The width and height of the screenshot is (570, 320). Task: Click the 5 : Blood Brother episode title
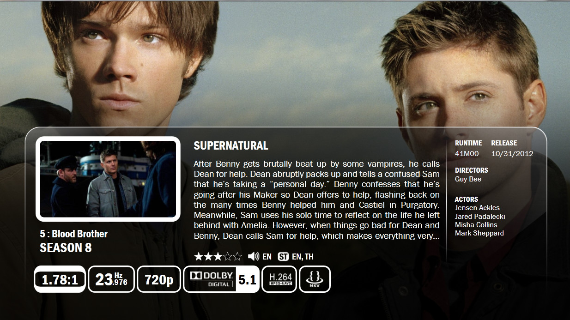[x=74, y=234]
